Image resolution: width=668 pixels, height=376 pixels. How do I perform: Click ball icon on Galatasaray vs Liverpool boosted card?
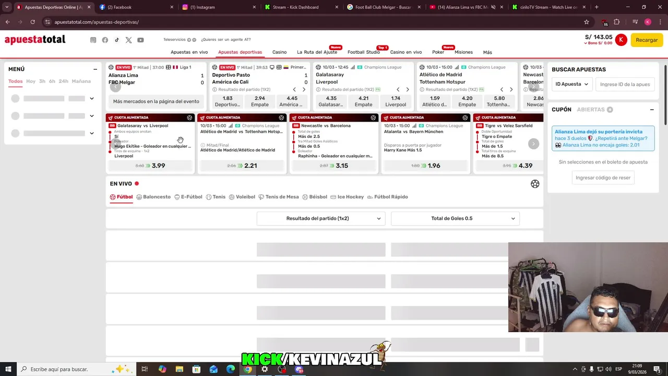(189, 118)
